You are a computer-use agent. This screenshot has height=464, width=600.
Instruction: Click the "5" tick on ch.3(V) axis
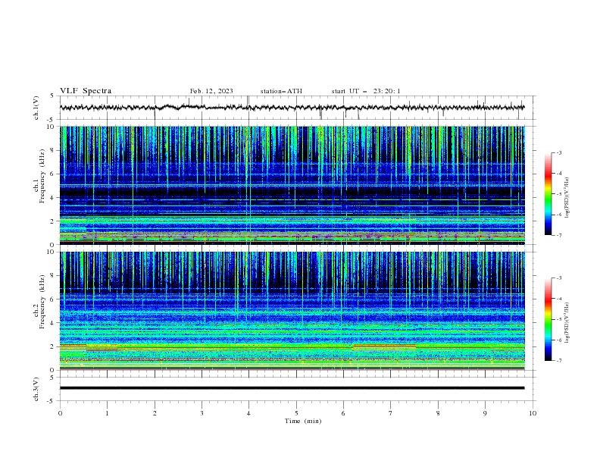coord(53,377)
